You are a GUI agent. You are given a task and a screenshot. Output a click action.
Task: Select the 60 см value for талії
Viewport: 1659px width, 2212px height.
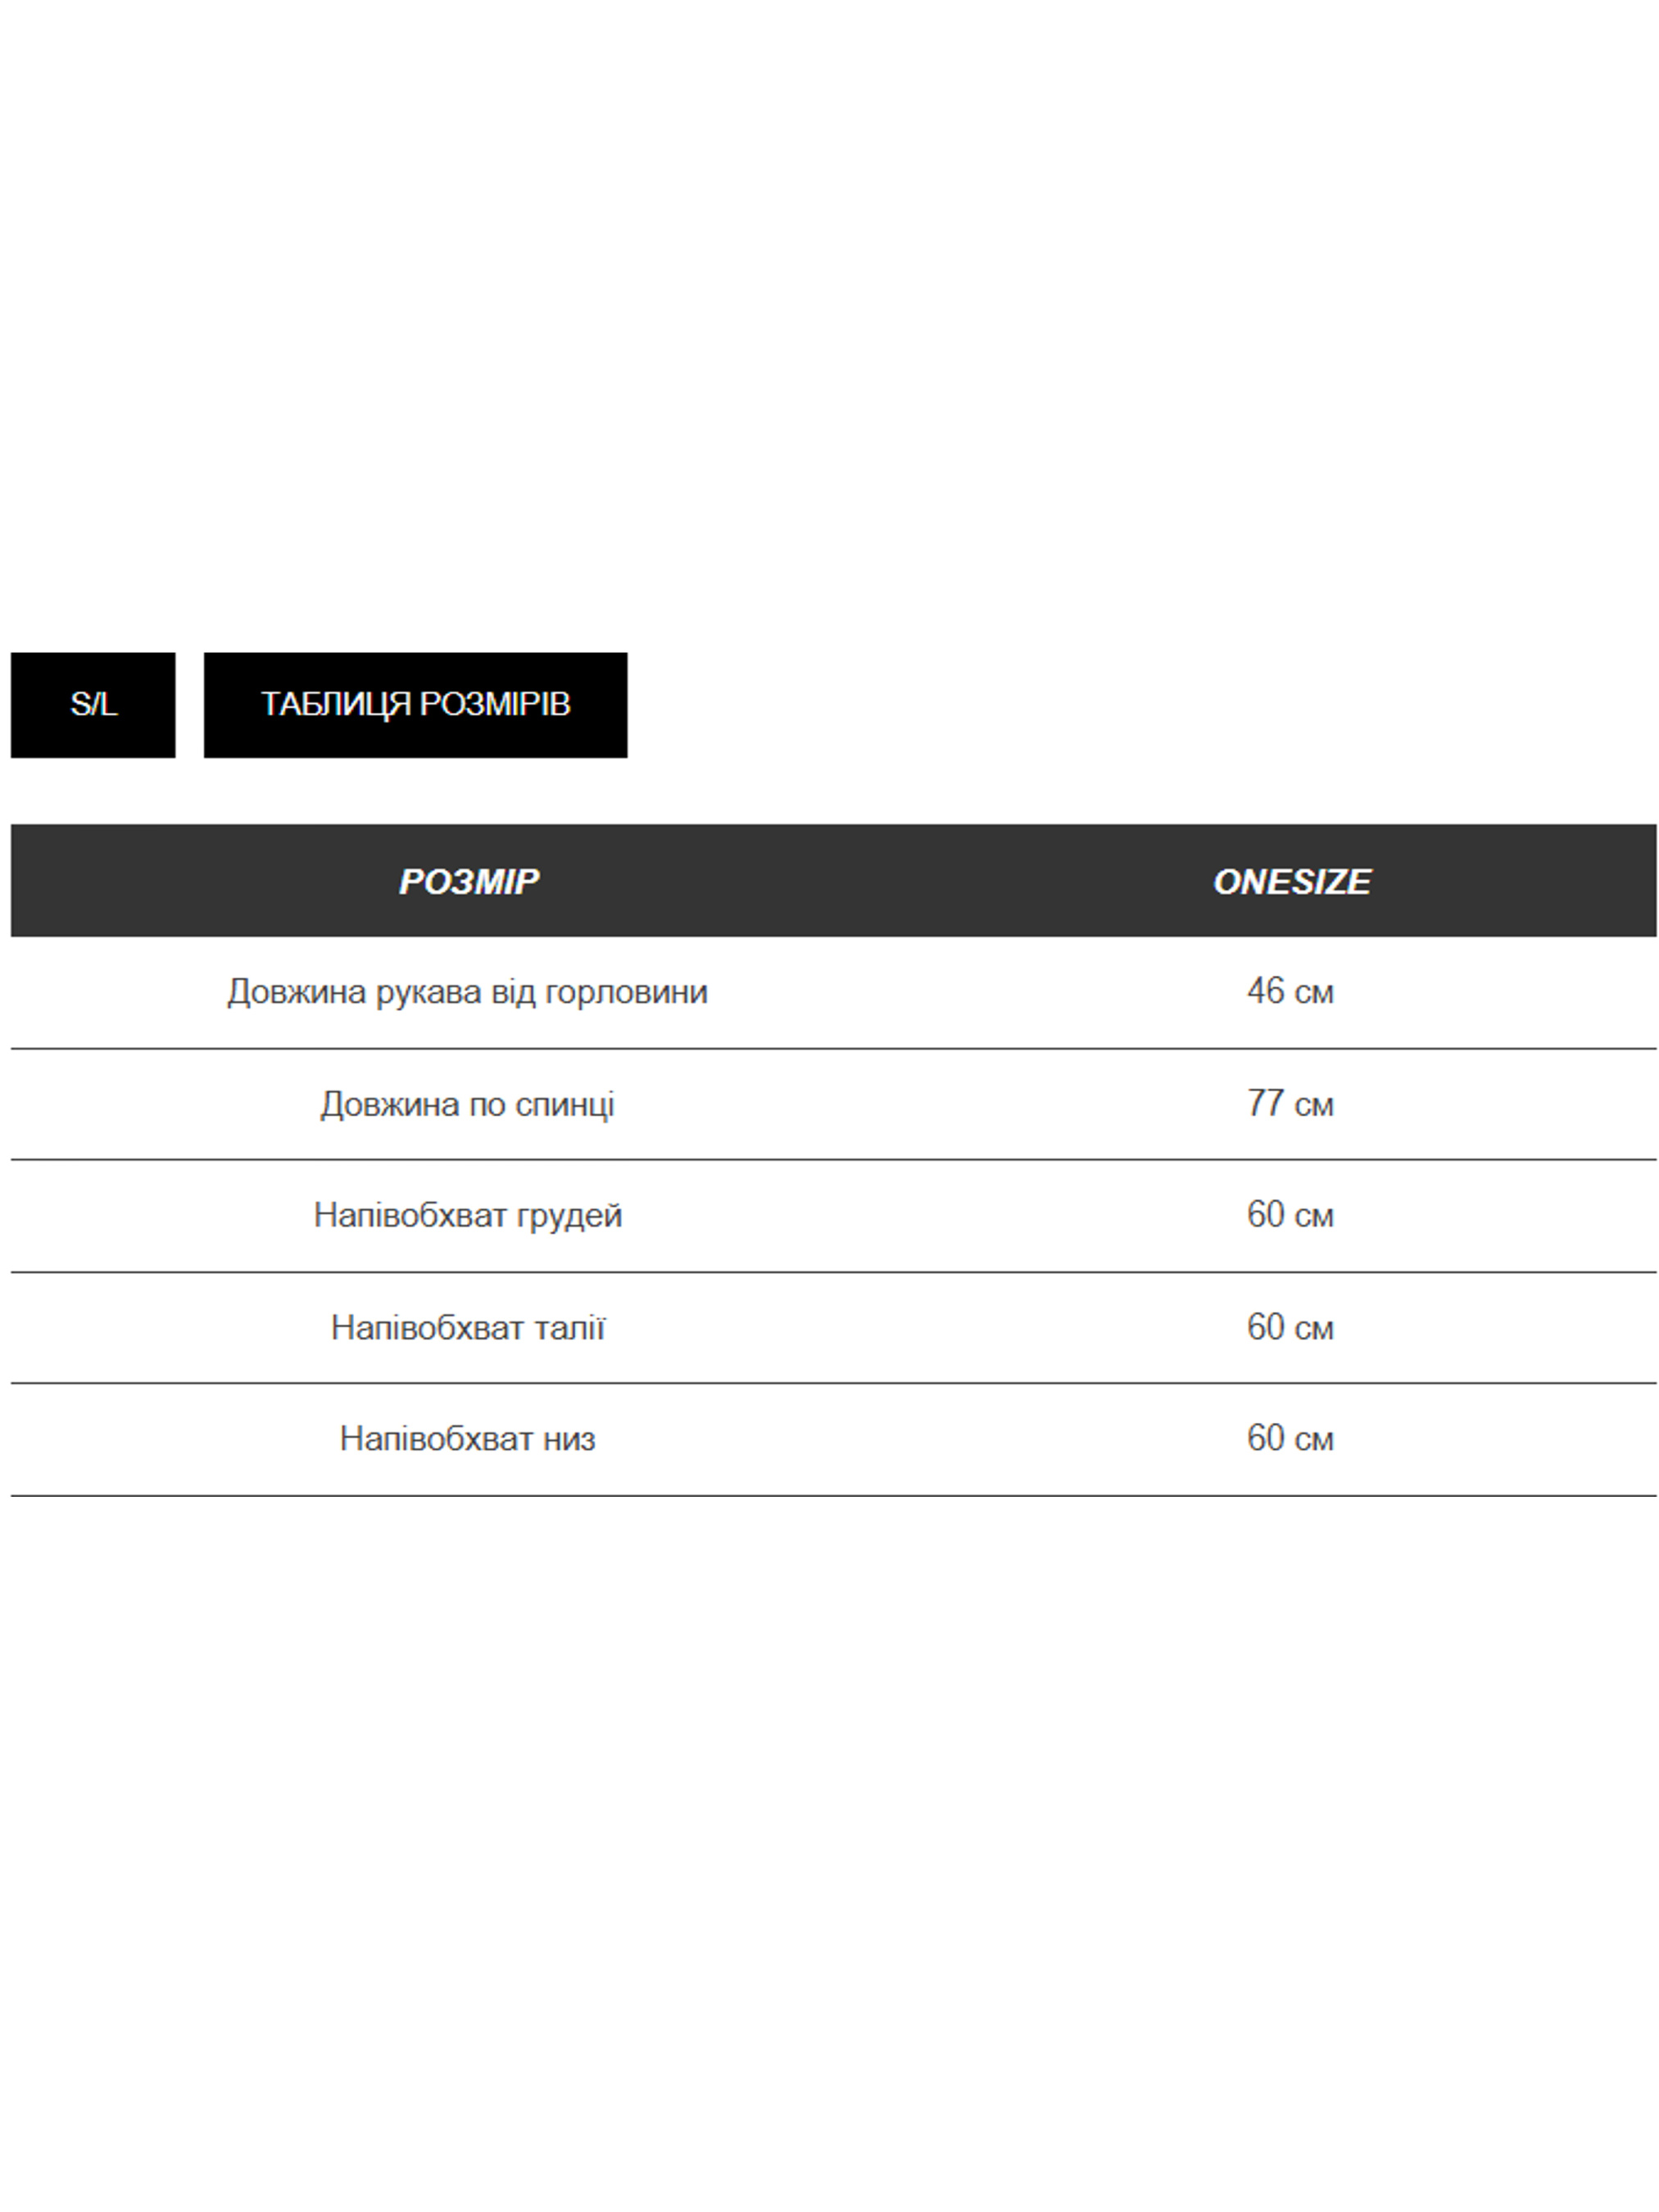click(1290, 1327)
